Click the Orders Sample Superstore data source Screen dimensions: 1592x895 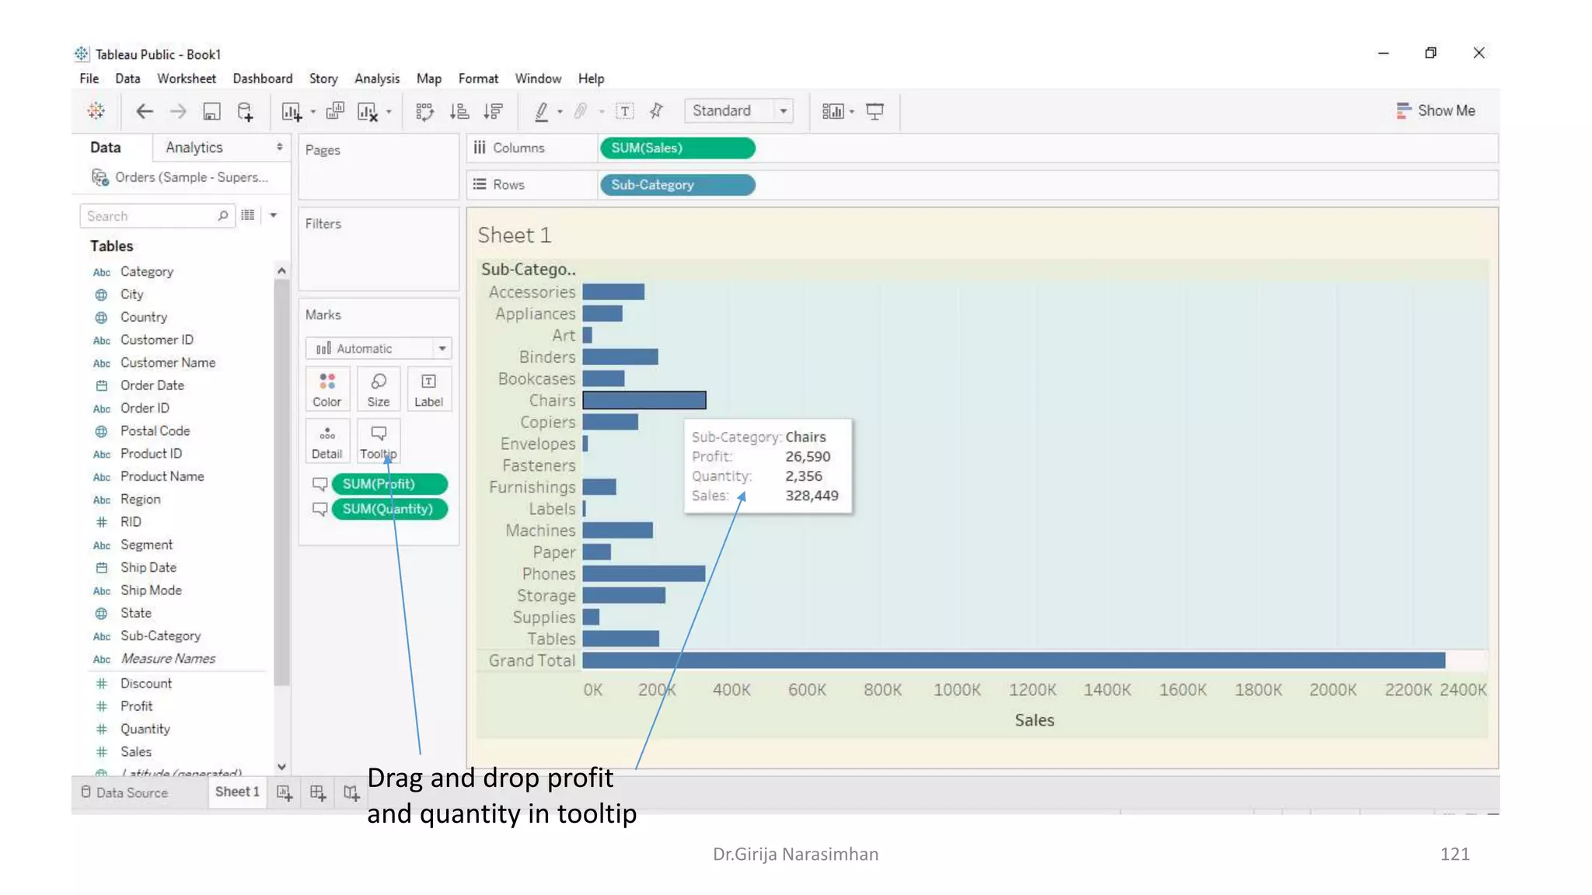180,177
